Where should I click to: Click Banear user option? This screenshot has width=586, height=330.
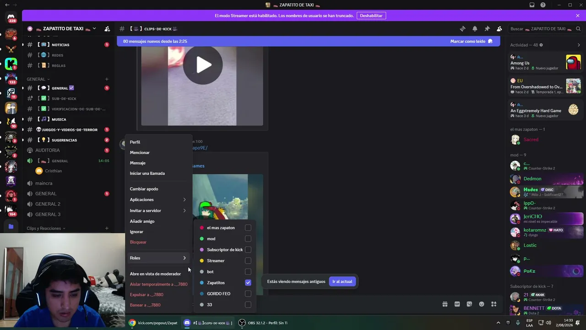click(x=158, y=305)
